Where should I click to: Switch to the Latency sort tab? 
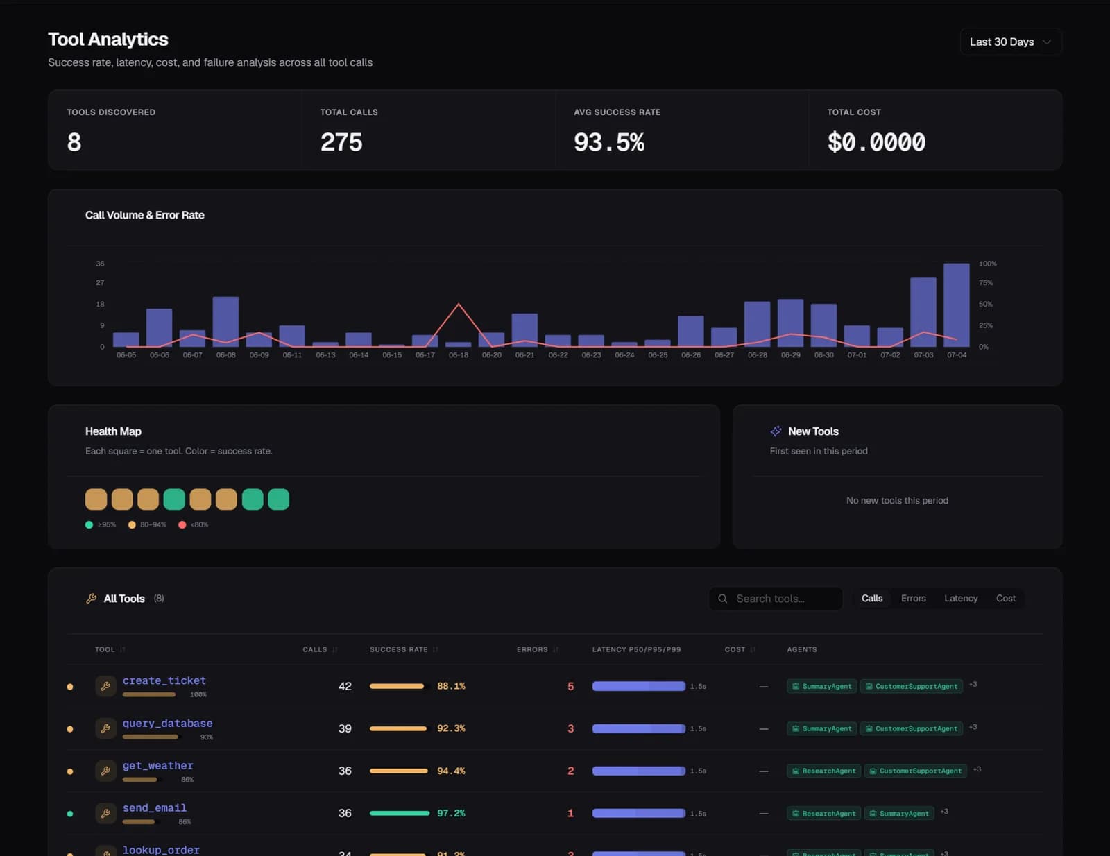click(961, 599)
